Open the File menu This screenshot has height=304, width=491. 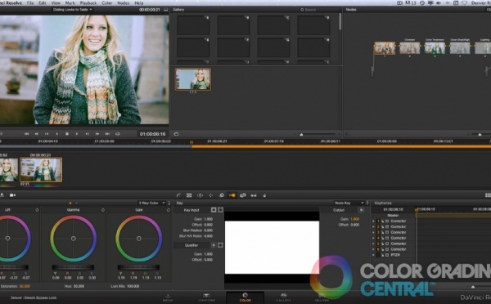[x=30, y=2]
